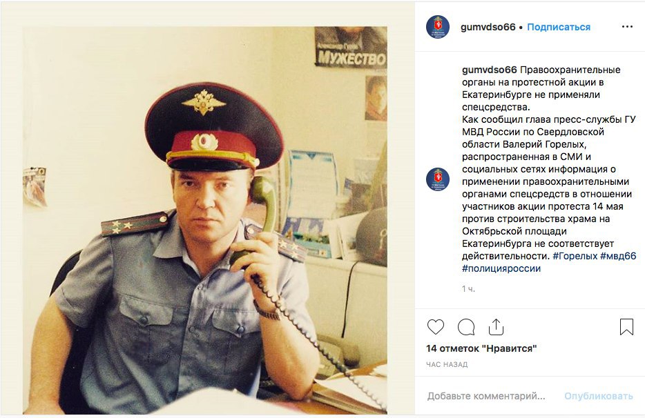Open the gumvdso66 username in the caption

click(490, 70)
